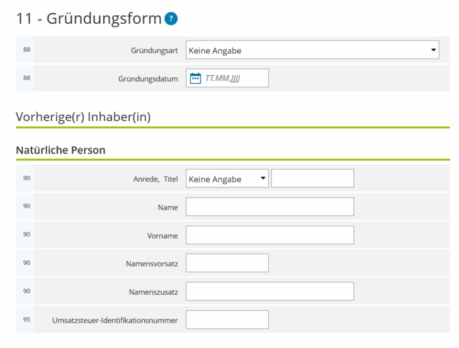Image resolution: width=459 pixels, height=348 pixels.
Task: Click the Namensvorsatz text box
Action: [x=227, y=263]
